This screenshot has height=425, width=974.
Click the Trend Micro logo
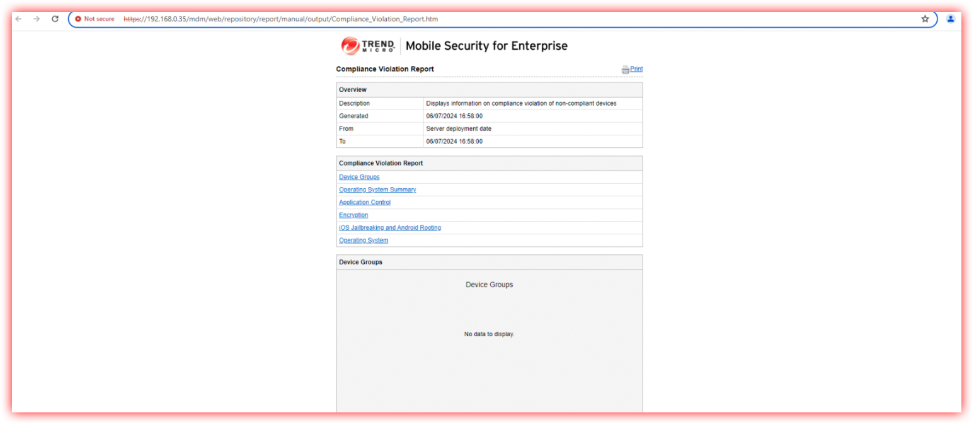(368, 46)
